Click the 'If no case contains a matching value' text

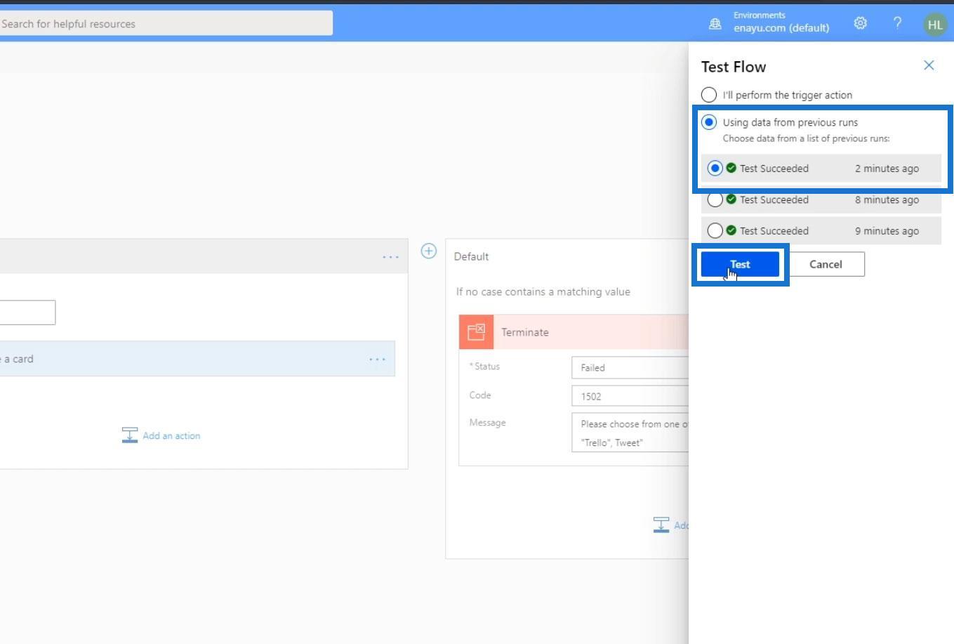pos(543,291)
